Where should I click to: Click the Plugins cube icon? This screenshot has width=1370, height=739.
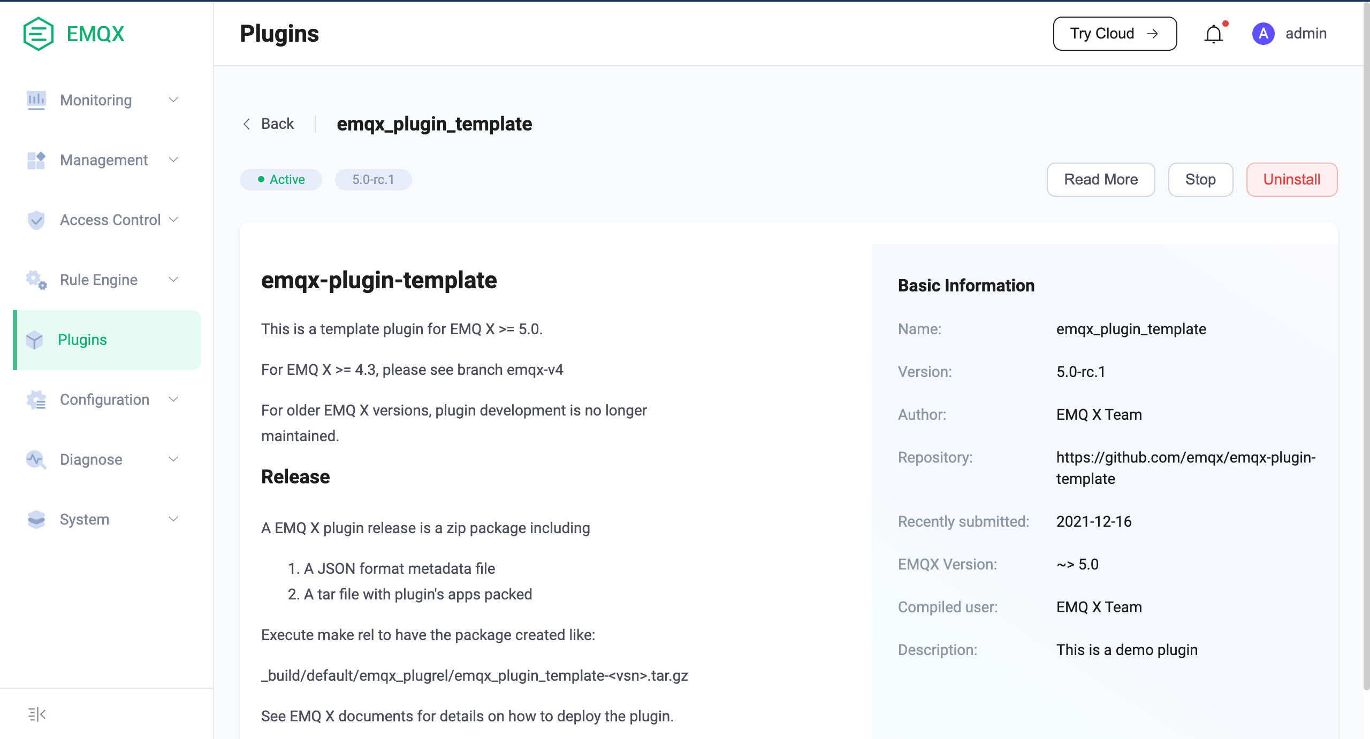(34, 340)
